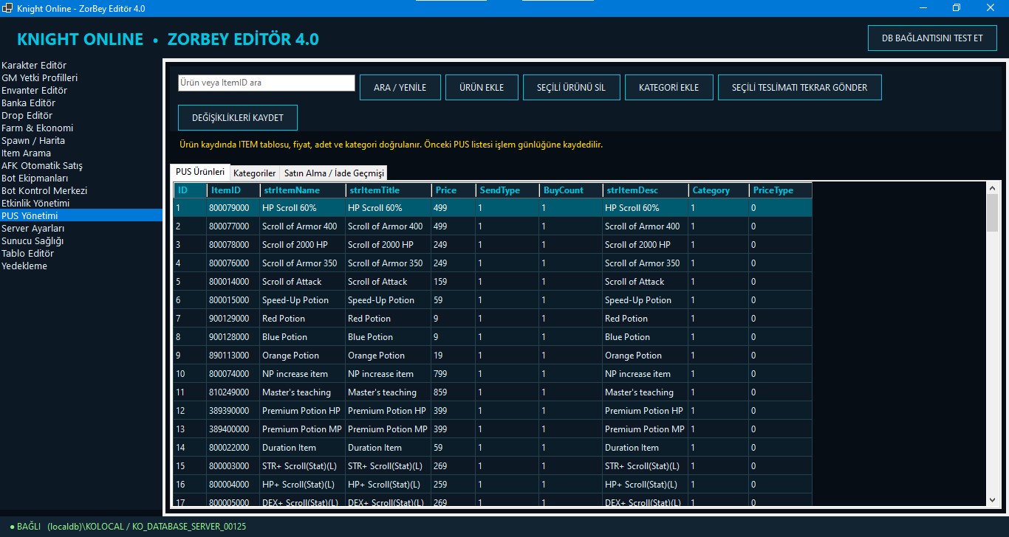Click SEÇİLİ TESLİMATI TEKRAR GÖNDER button
1009x537 pixels.
click(x=799, y=87)
